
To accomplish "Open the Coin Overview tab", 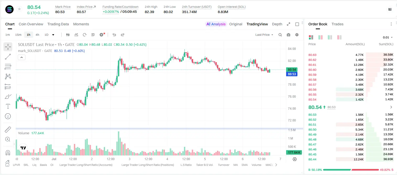I will [31, 24].
